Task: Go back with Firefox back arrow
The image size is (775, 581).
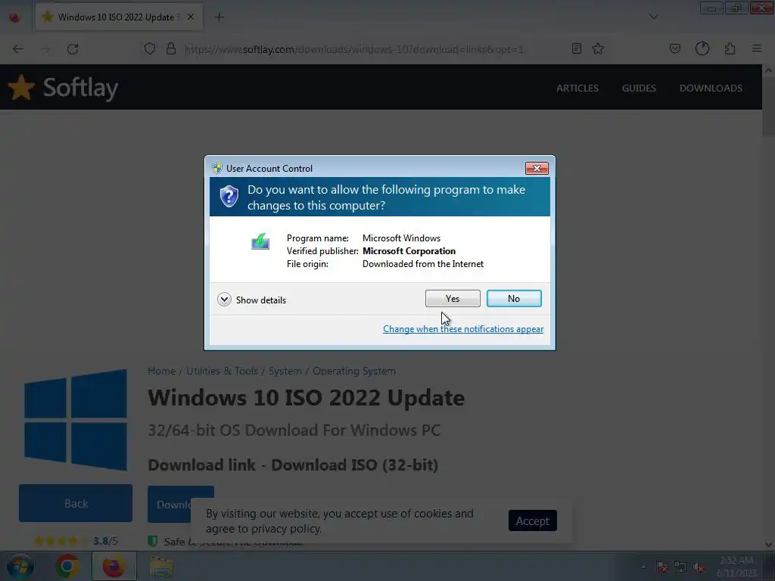Action: click(18, 49)
